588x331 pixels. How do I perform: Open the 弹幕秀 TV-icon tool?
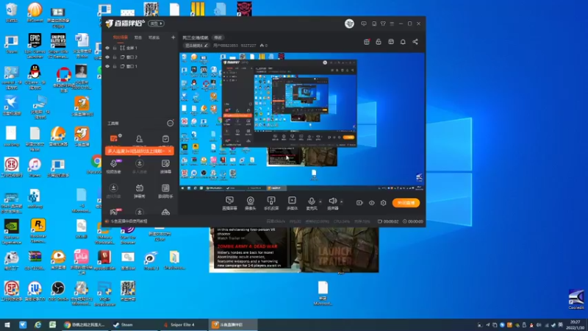(x=139, y=191)
